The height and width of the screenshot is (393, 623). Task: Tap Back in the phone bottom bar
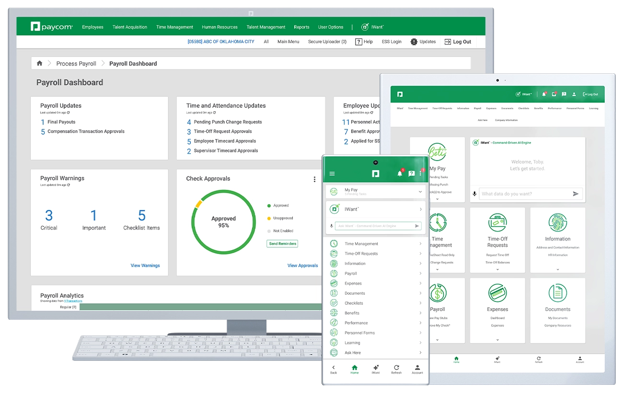334,369
